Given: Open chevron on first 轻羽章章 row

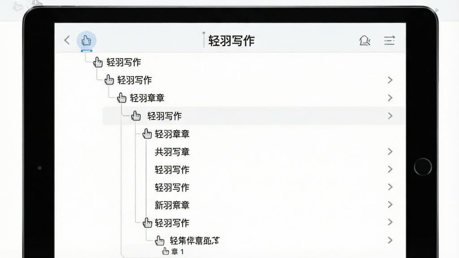Looking at the screenshot, I should (x=390, y=98).
